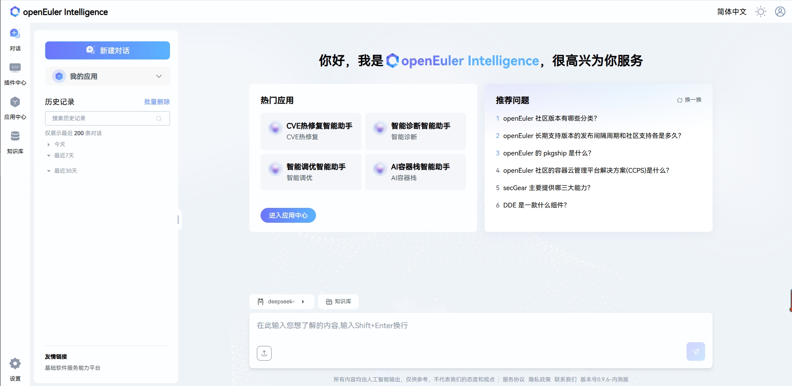This screenshot has height=386, width=792.
Task: Open the user avatar account icon
Action: (780, 12)
